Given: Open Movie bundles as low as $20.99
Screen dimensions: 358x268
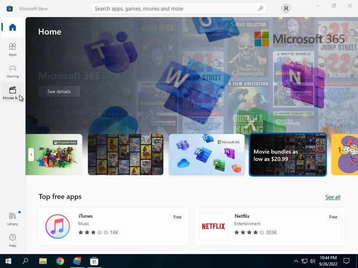Looking at the screenshot, I should point(288,155).
